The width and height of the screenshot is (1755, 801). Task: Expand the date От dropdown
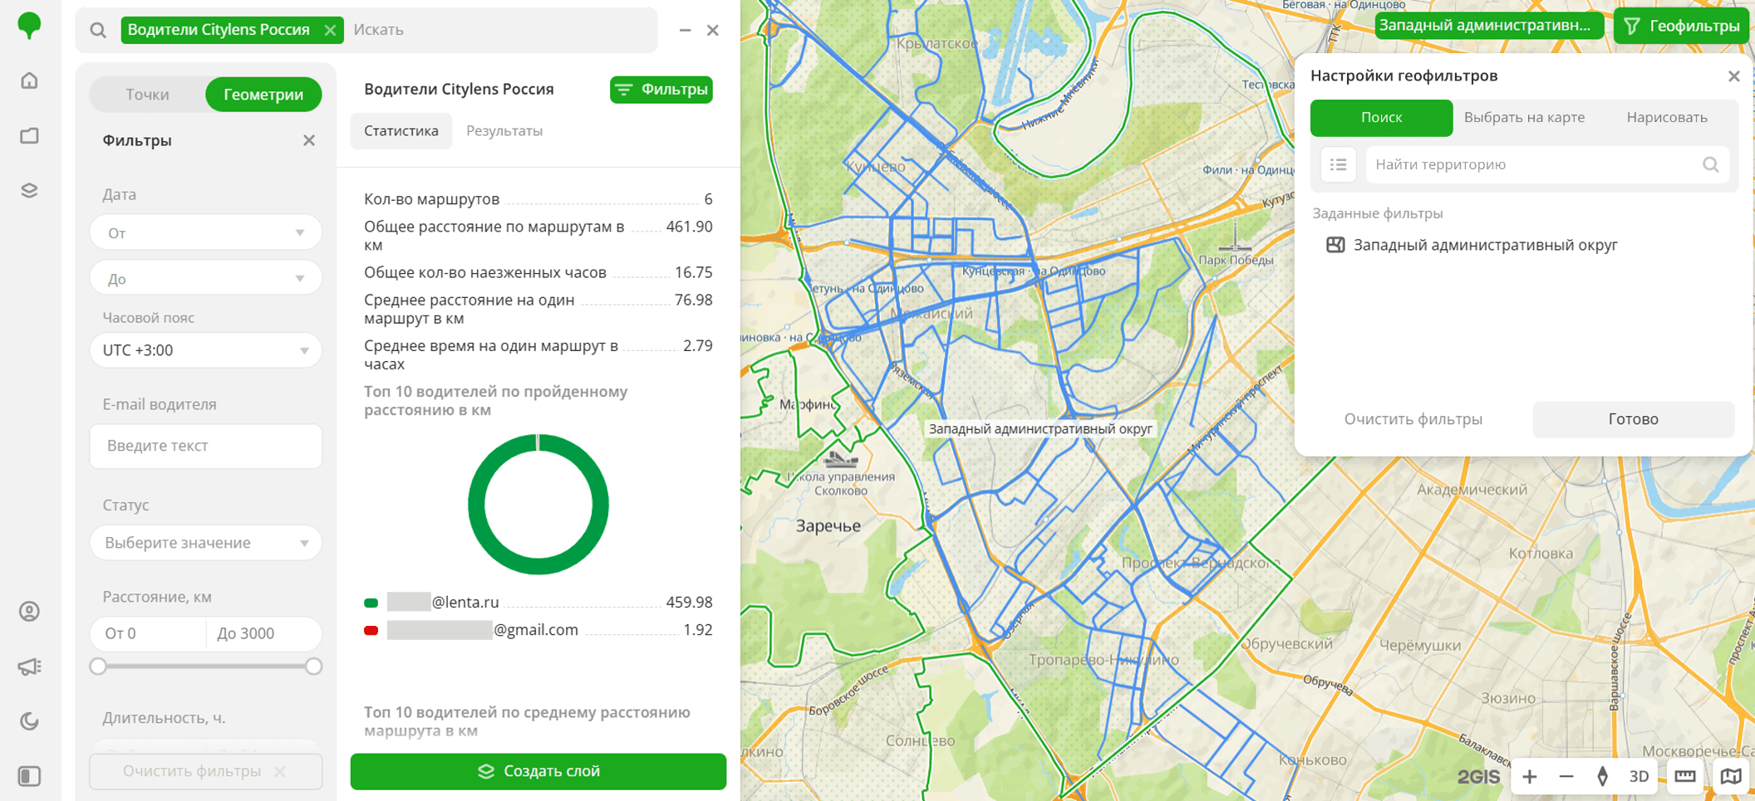coord(206,233)
